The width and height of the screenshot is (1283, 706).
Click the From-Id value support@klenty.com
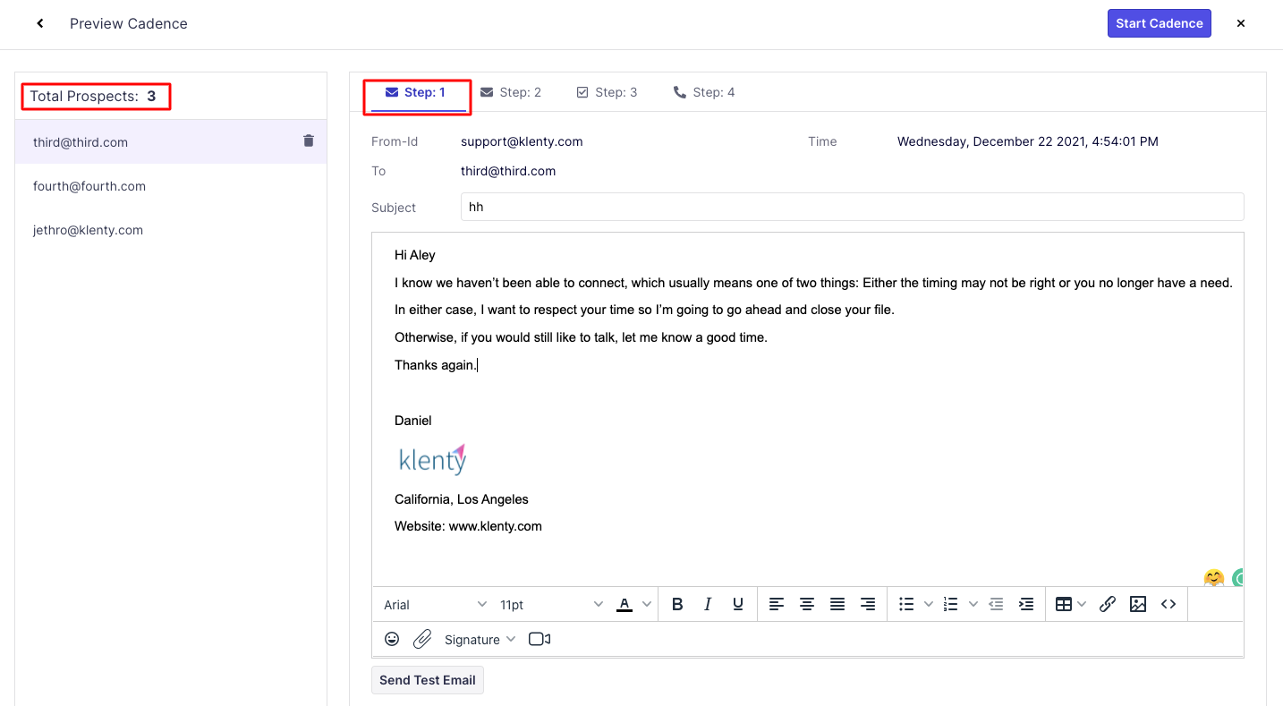click(522, 141)
